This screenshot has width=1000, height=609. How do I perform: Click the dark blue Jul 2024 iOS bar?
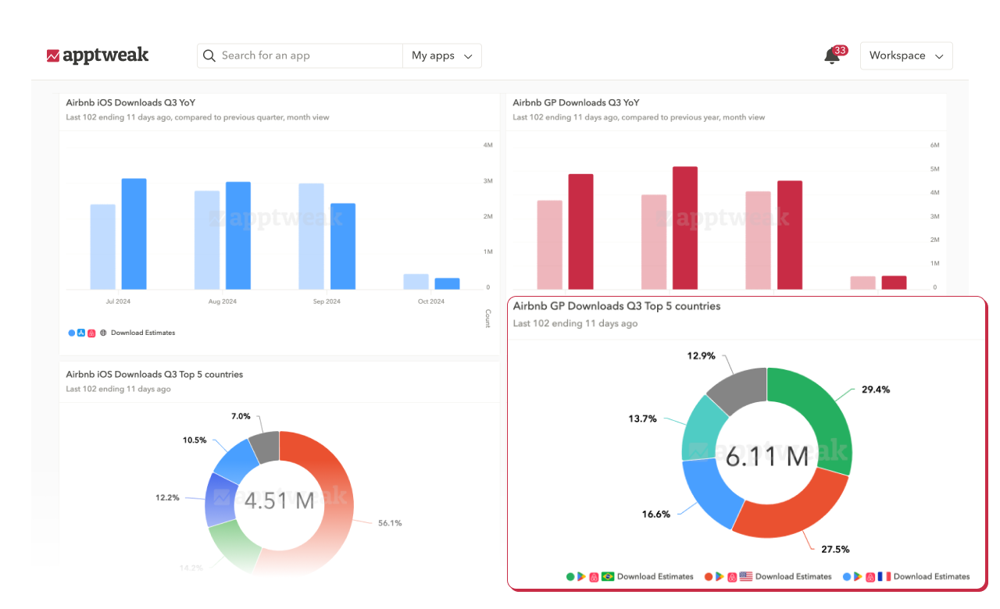(134, 234)
